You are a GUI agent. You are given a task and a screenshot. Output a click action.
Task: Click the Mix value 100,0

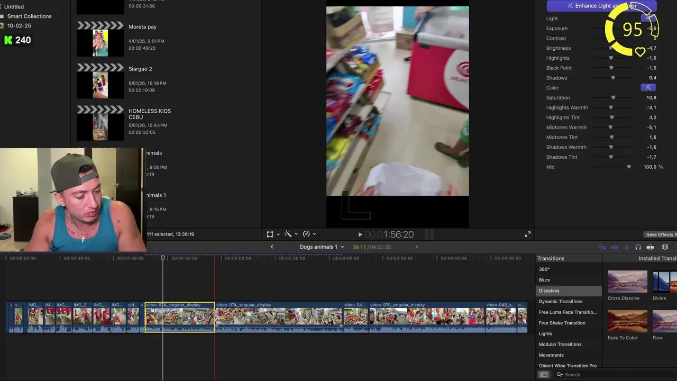pos(650,167)
